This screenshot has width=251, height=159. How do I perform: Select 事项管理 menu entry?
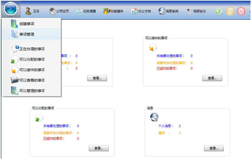31,34
